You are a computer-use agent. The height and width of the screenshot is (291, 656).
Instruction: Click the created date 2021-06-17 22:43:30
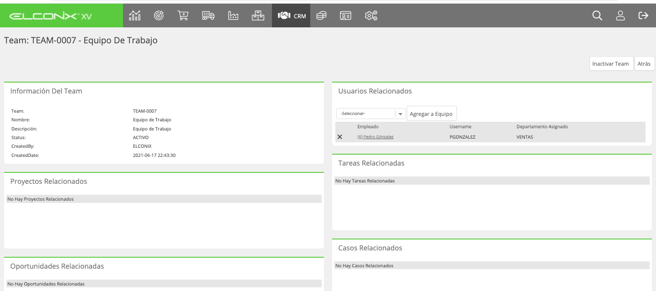pos(154,155)
